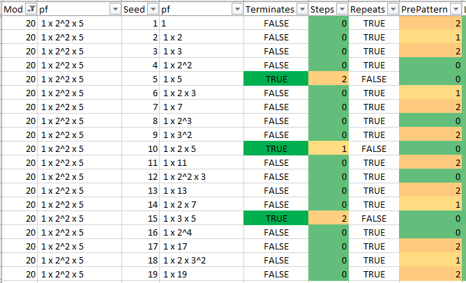
Task: Open the Terminates column filter arrow
Action: (302, 10)
